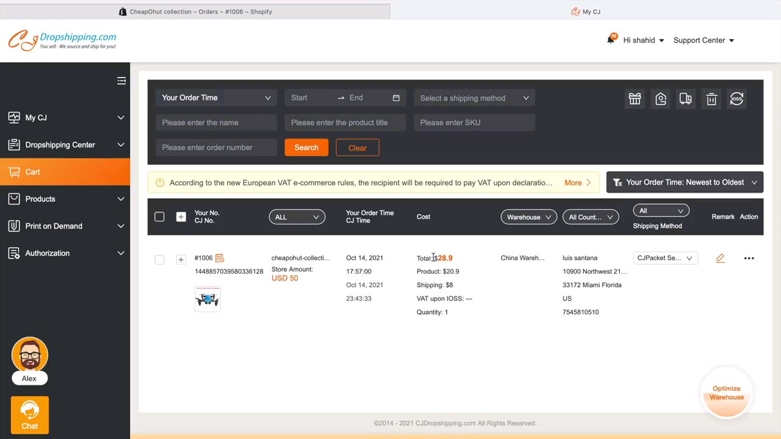This screenshot has height=439, width=781.
Task: Click recipient name luis santana
Action: click(580, 258)
